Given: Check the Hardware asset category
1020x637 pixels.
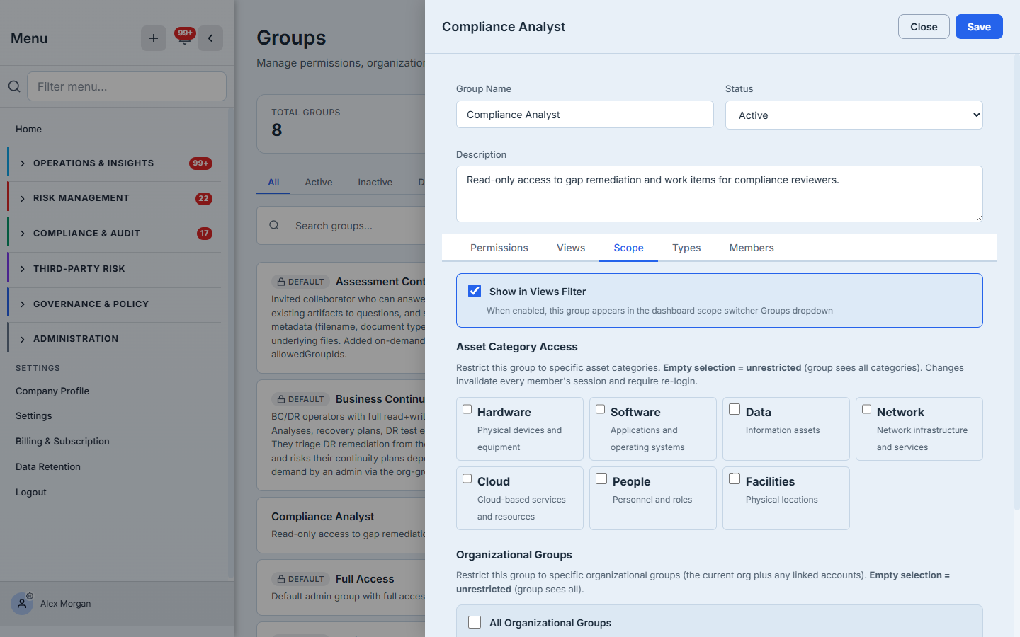Looking at the screenshot, I should point(467,409).
